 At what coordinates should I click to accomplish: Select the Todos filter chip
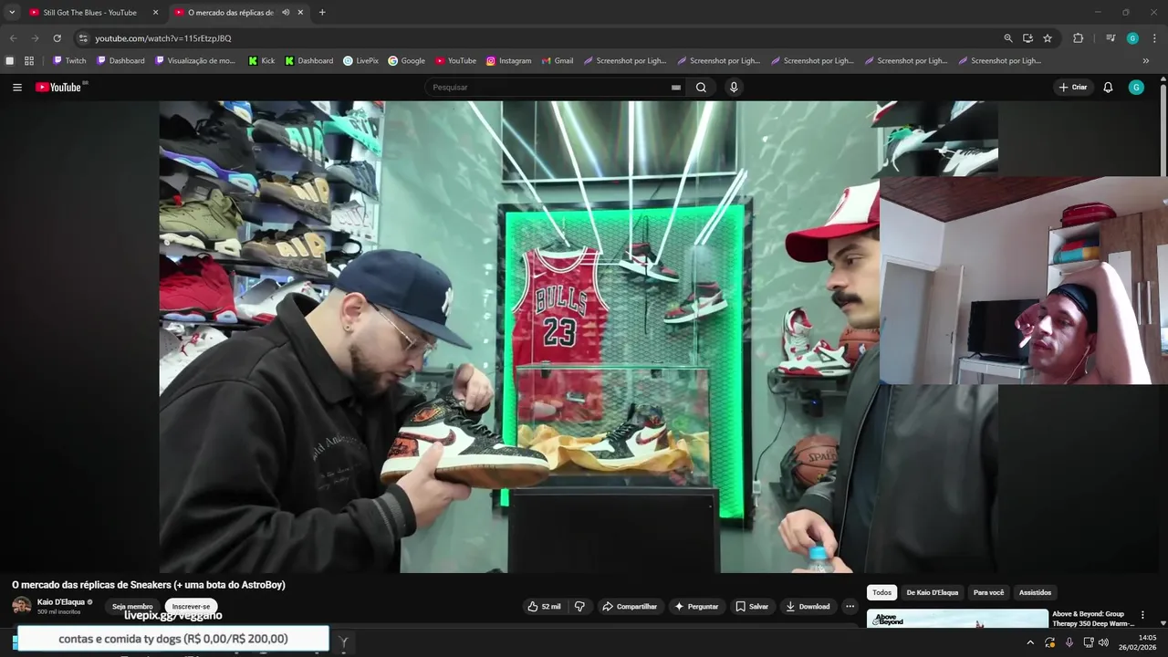(x=881, y=592)
